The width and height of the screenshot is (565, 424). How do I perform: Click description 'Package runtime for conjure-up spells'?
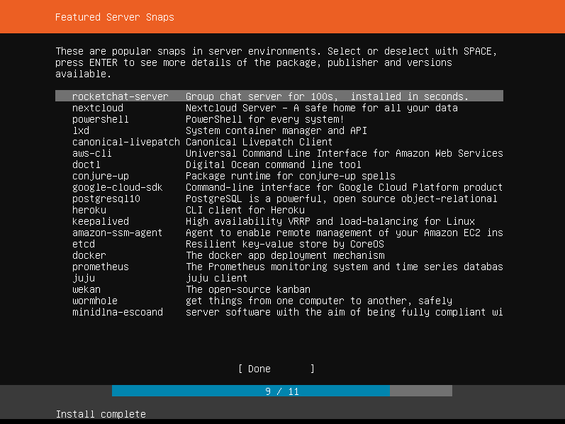(x=291, y=176)
